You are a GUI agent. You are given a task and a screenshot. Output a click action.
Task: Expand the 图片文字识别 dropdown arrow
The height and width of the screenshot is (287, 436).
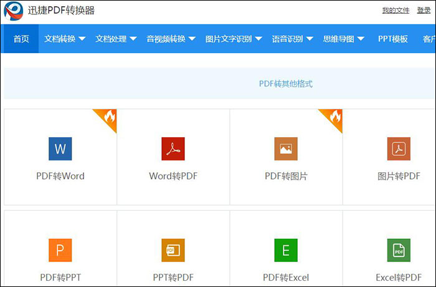pyautogui.click(x=258, y=39)
